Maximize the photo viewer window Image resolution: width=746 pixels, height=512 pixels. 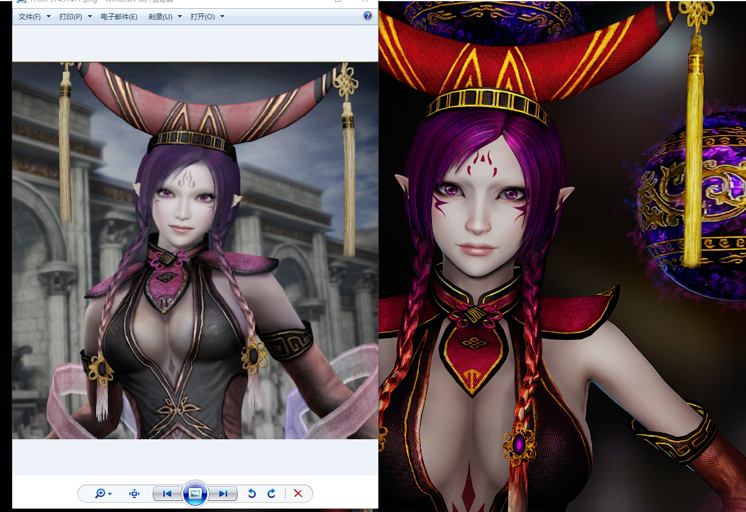[337, 2]
